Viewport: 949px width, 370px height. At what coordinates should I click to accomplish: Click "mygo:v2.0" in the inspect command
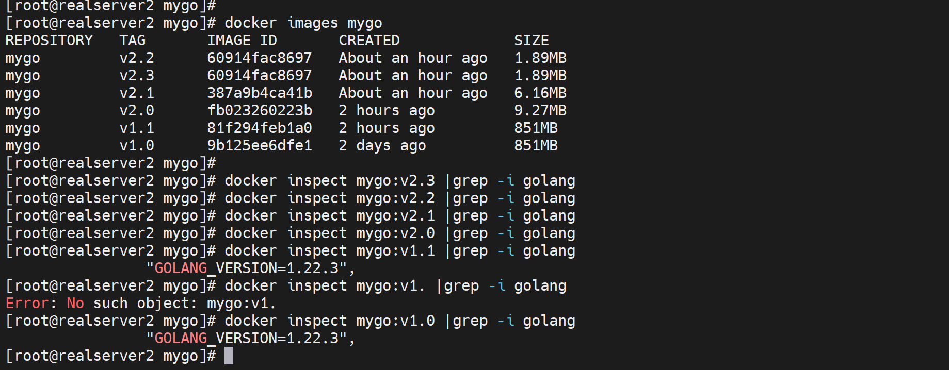pos(395,233)
